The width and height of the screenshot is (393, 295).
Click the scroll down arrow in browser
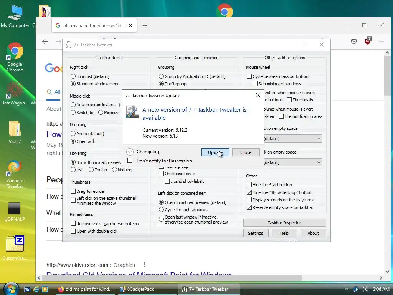click(x=387, y=272)
